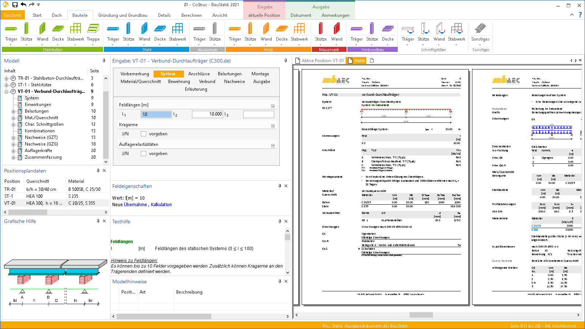
Task: Close Positionsplandaten panel
Action: tap(104, 171)
